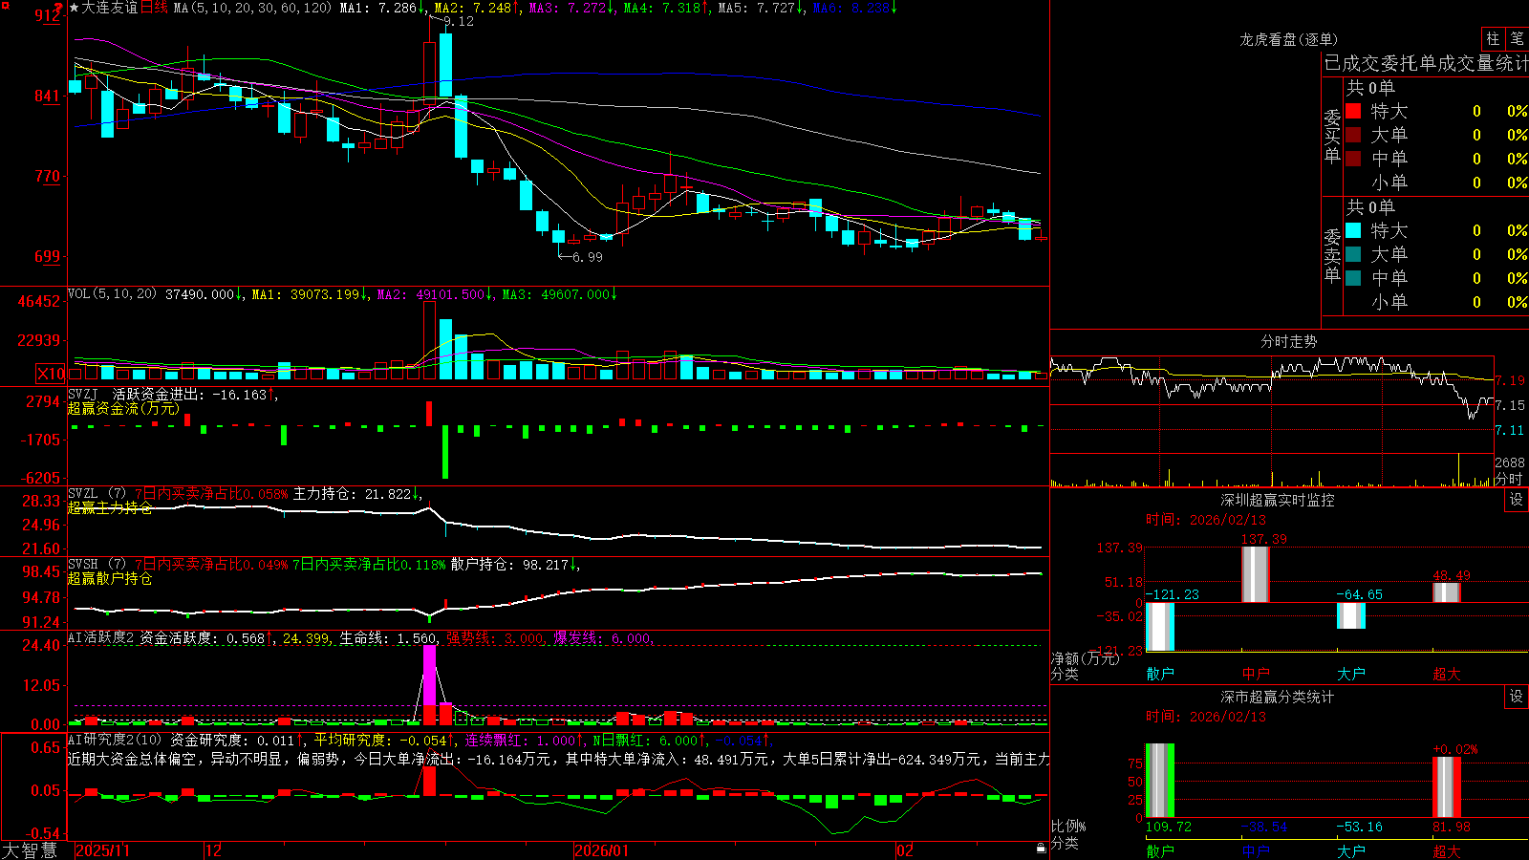The width and height of the screenshot is (1529, 860).
Task: Click the teal 大单 sell-order swatch
Action: 1353,254
